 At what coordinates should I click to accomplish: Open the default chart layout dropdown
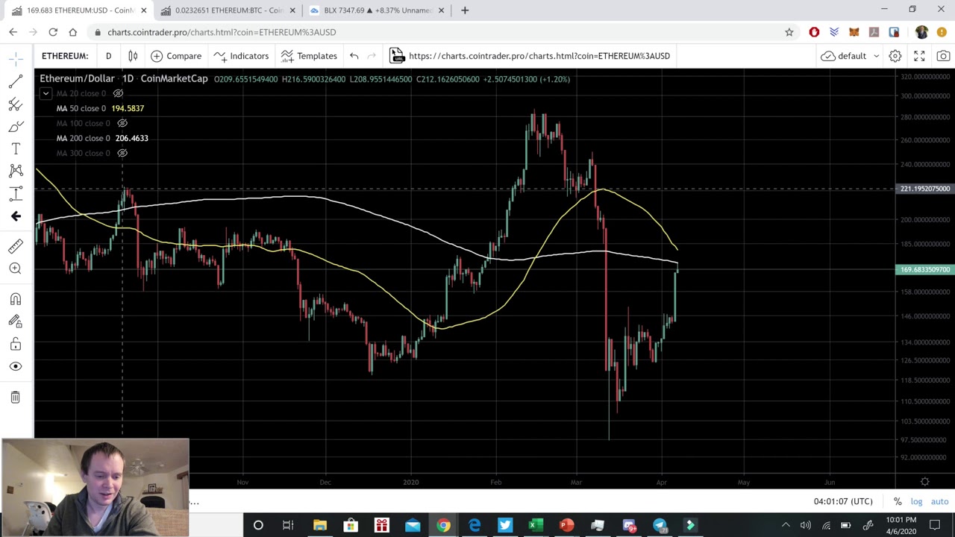[851, 56]
